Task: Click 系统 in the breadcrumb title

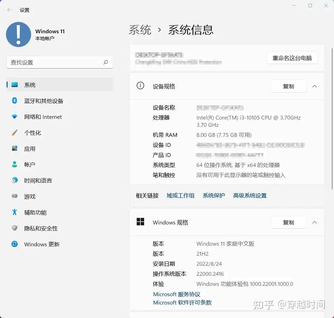Action: pos(140,29)
